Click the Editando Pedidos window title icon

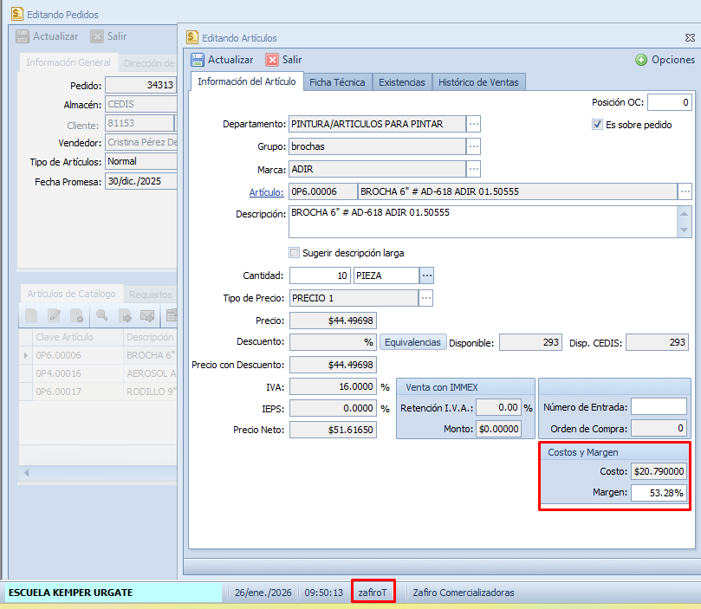[16, 14]
